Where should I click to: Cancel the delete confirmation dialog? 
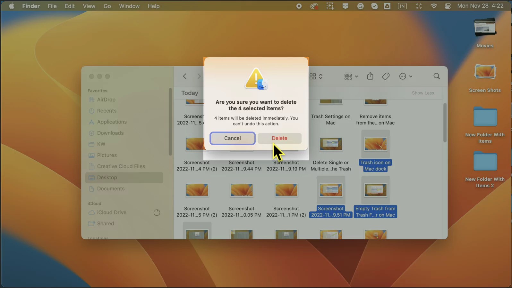click(x=233, y=138)
